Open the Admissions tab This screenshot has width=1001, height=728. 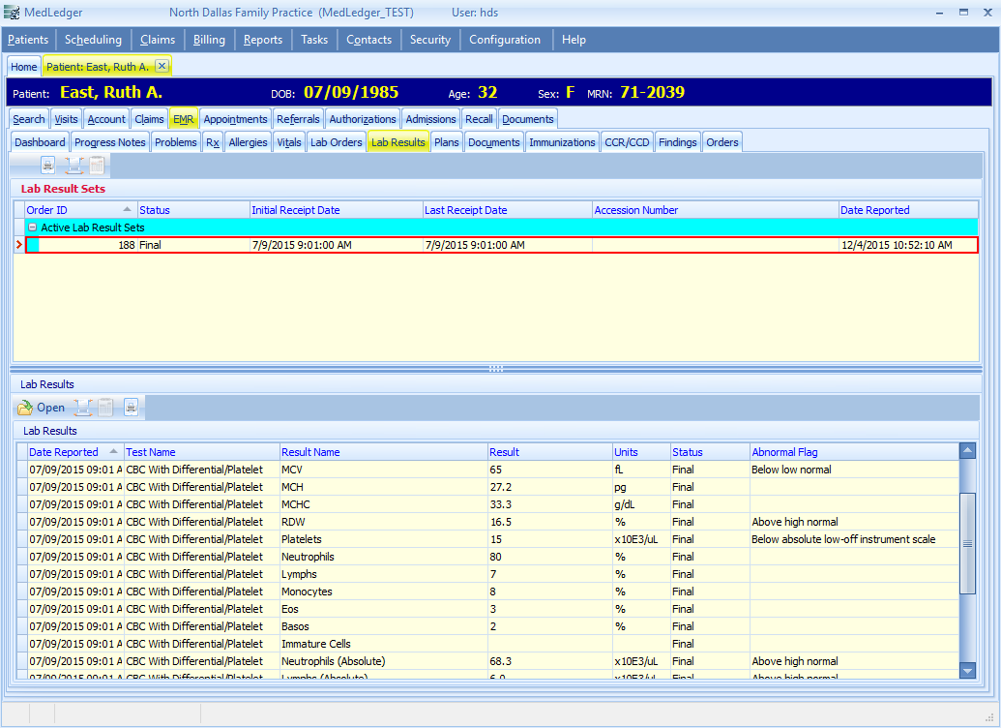[431, 119]
